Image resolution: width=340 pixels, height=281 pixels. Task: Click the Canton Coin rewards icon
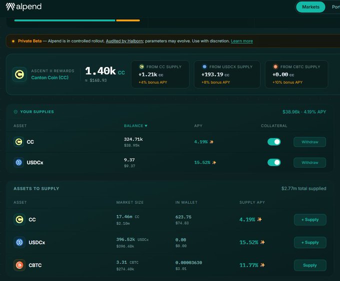19,74
